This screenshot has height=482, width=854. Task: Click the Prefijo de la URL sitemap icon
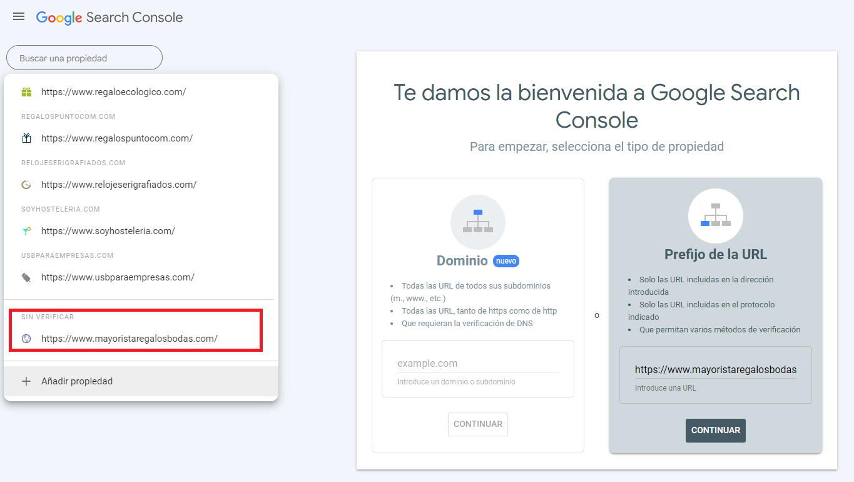click(716, 216)
